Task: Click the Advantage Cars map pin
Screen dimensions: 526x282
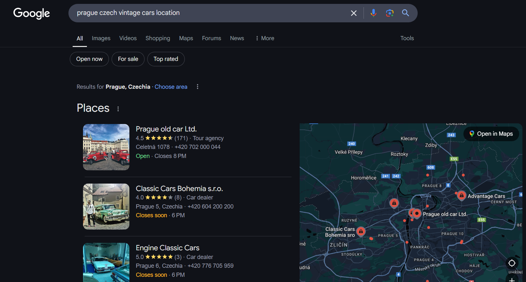Action: coord(461,195)
